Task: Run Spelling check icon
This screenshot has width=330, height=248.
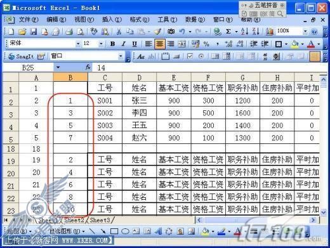Action: click(x=94, y=32)
